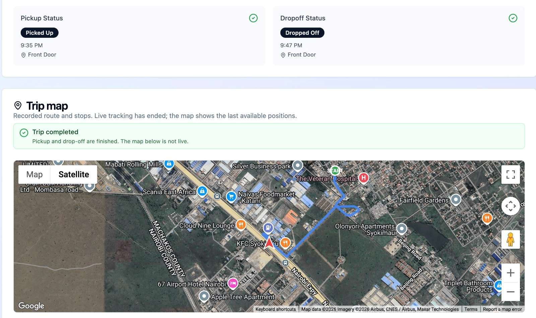Click the Dropoff Status green check icon

point(513,18)
